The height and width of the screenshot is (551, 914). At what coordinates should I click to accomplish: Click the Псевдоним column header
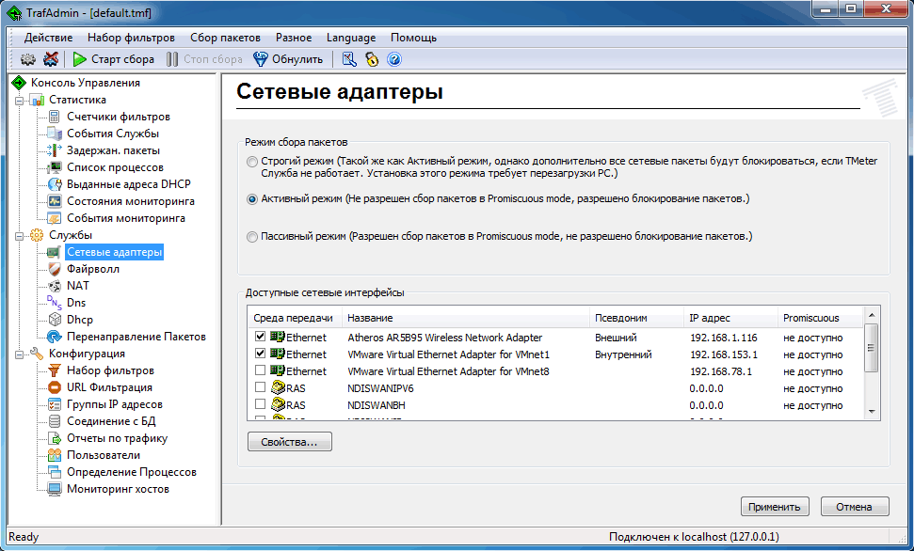pos(637,318)
